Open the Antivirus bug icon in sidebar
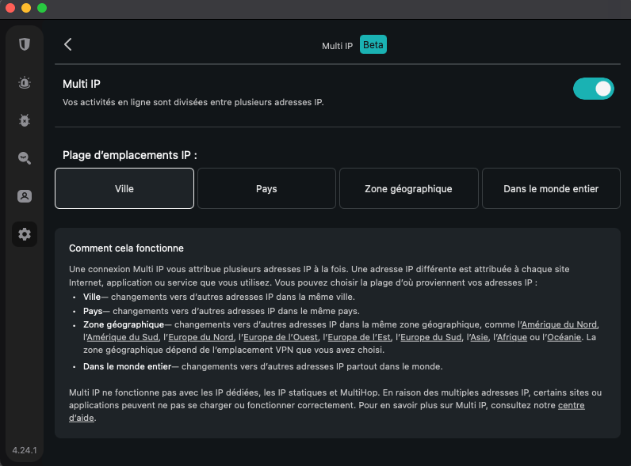The width and height of the screenshot is (631, 466). [25, 120]
